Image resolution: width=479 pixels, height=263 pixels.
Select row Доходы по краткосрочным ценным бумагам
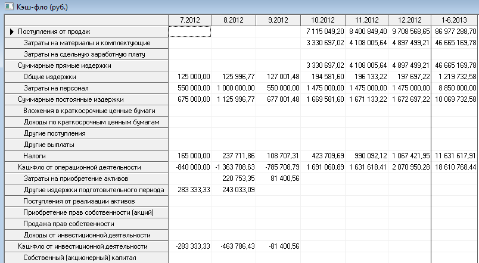86,122
